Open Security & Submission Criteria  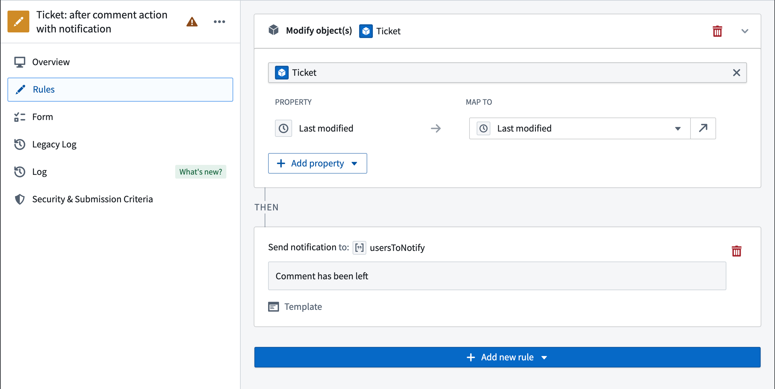120,199
